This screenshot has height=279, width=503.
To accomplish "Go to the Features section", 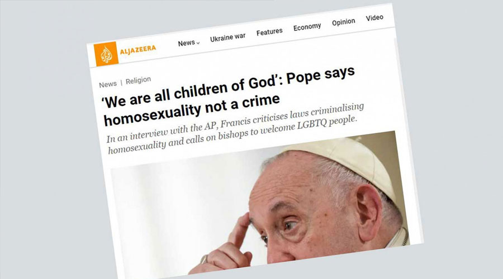I will (269, 32).
